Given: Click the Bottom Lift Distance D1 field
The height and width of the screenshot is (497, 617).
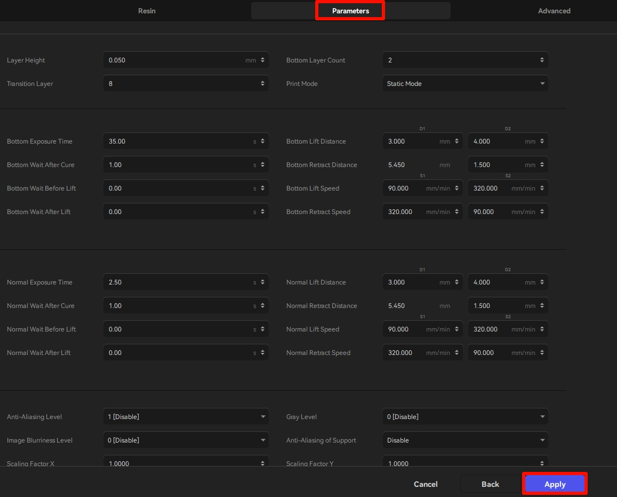Looking at the screenshot, I should coord(411,141).
